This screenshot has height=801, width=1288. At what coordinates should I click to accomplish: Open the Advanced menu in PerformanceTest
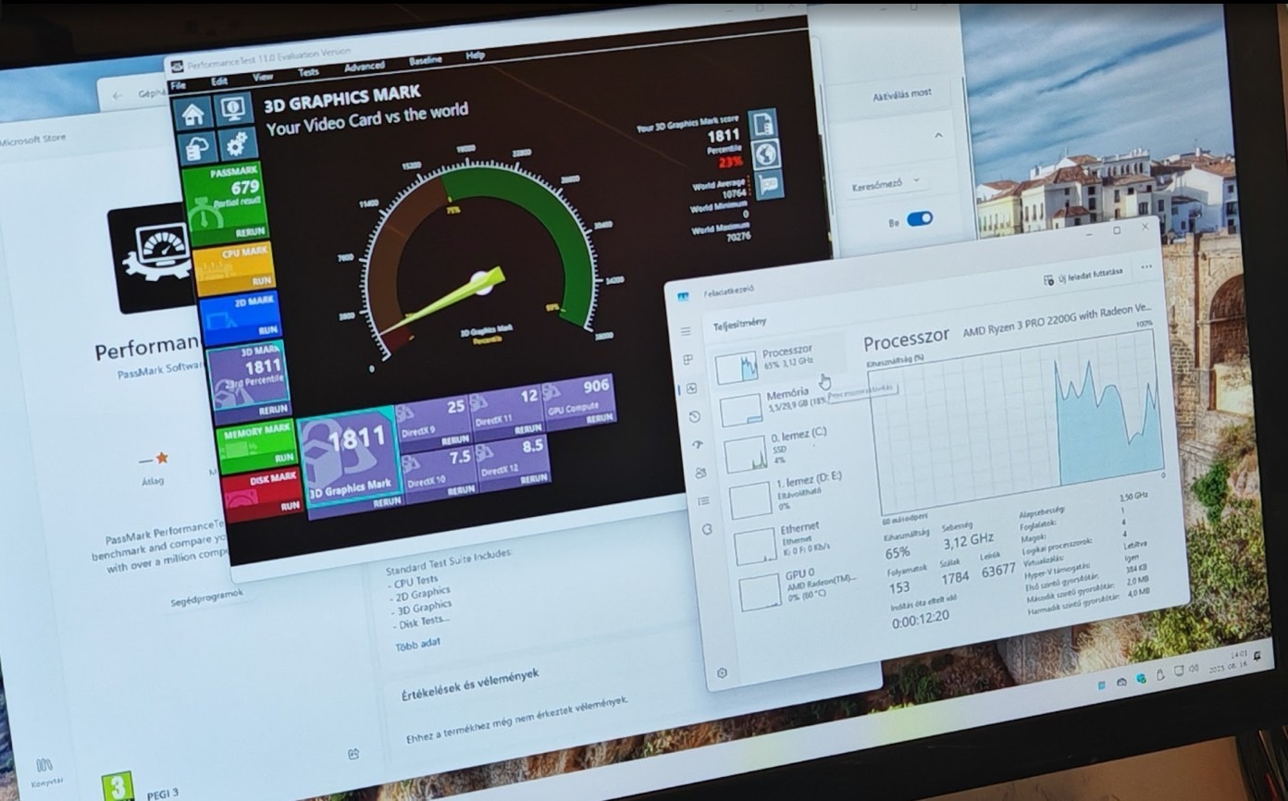click(364, 66)
